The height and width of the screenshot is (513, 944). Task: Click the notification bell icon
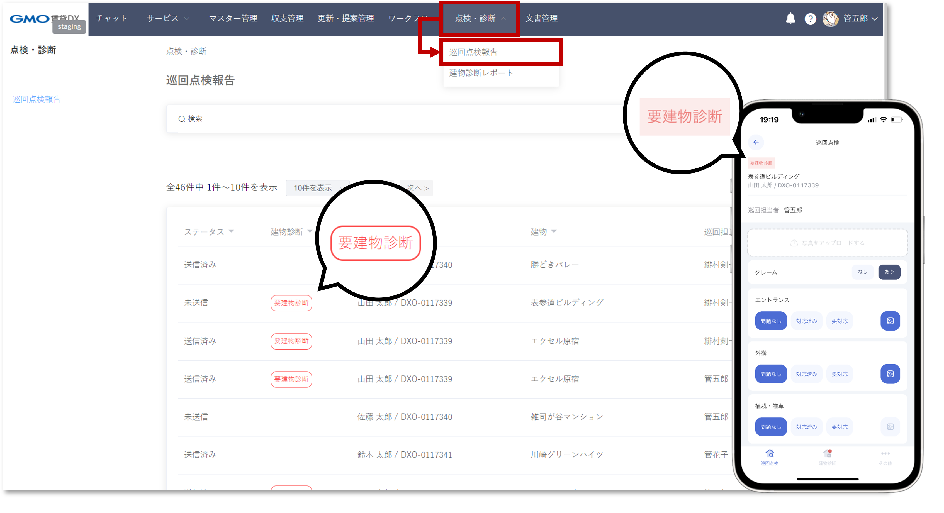click(790, 18)
